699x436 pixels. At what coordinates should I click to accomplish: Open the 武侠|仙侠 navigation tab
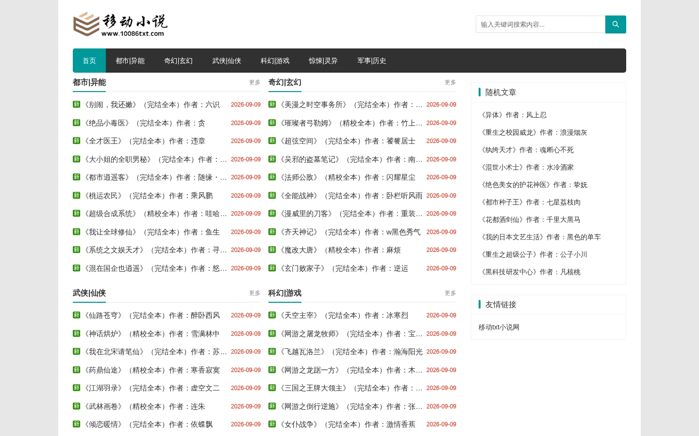click(227, 61)
